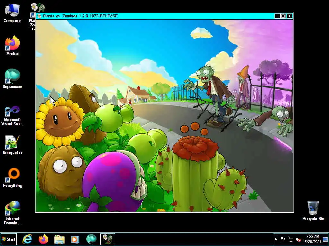Launch Internet Explorer from the taskbar
Viewport: 329px width, 246px height.
click(28, 239)
